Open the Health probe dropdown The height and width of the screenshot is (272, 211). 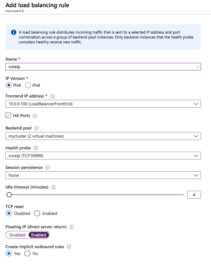point(103,156)
